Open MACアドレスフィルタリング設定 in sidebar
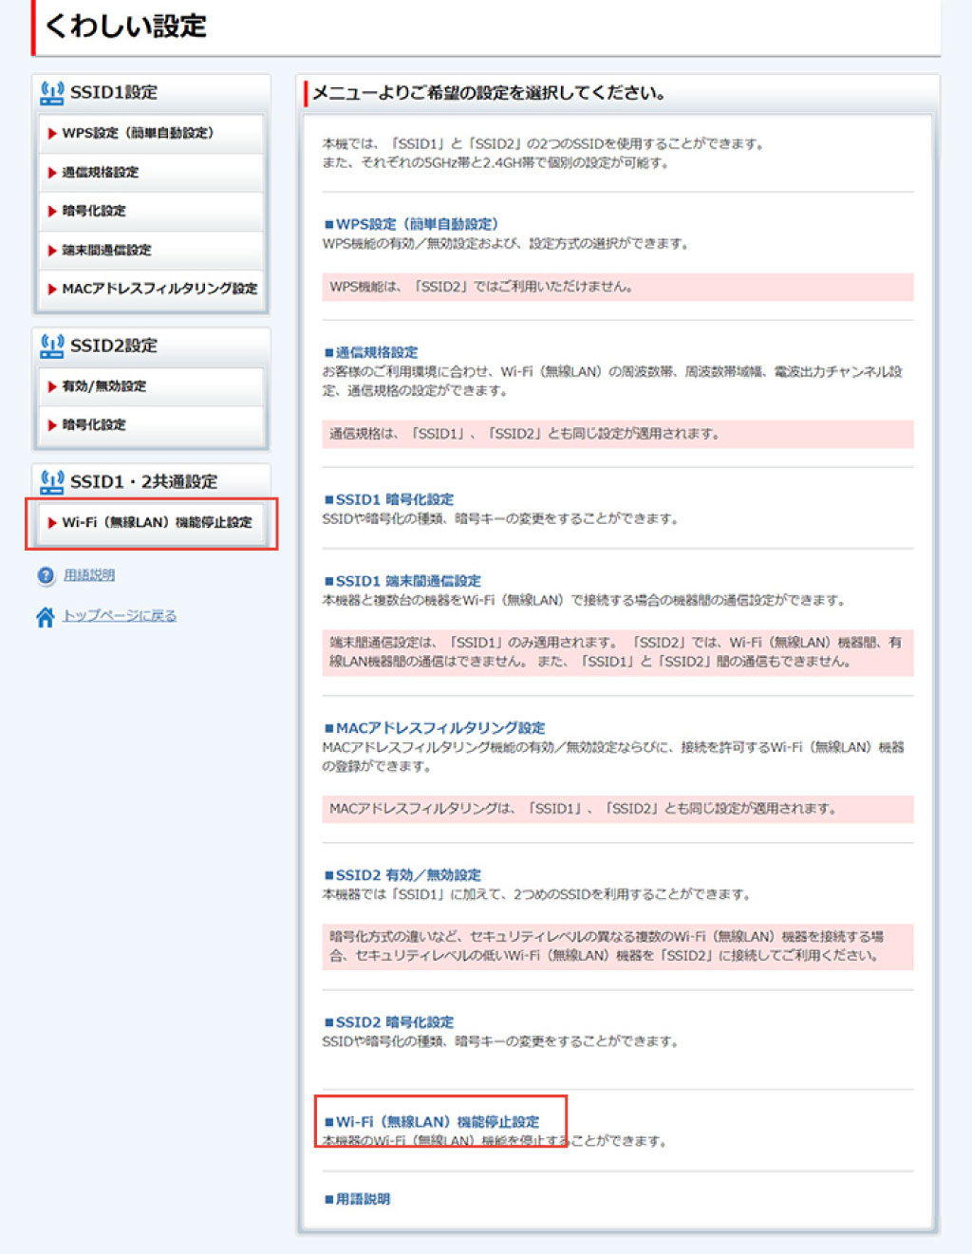The height and width of the screenshot is (1254, 972). coord(152,290)
